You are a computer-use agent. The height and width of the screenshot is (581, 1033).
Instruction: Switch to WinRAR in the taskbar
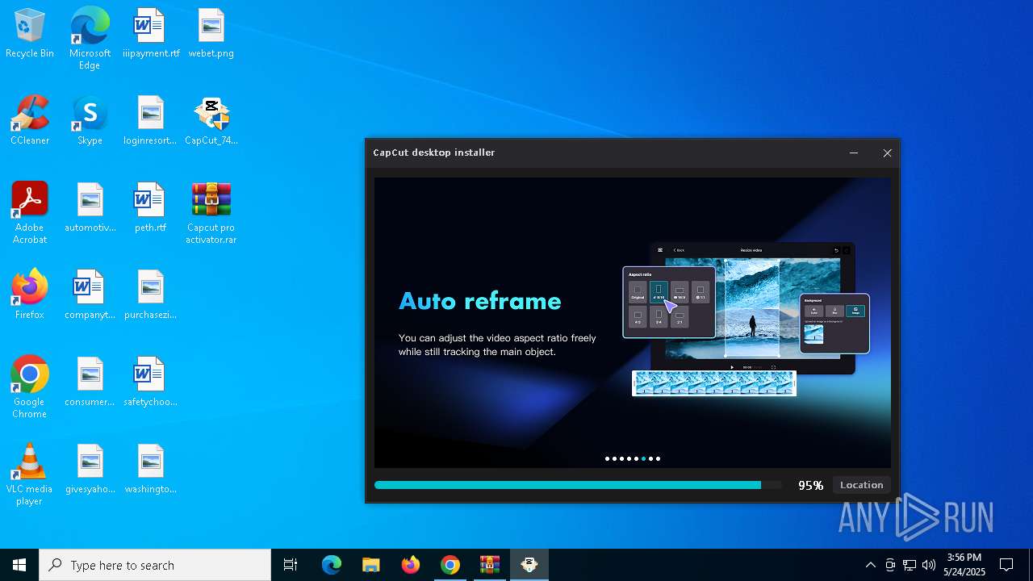coord(490,565)
